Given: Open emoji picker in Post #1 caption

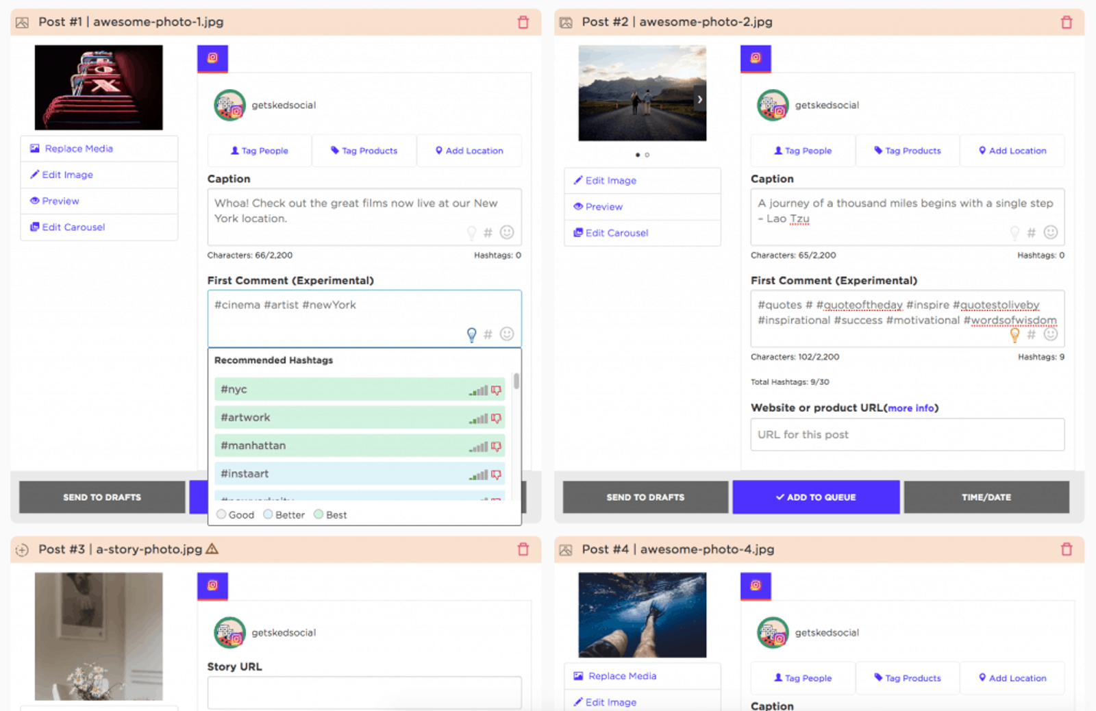Looking at the screenshot, I should pyautogui.click(x=507, y=232).
